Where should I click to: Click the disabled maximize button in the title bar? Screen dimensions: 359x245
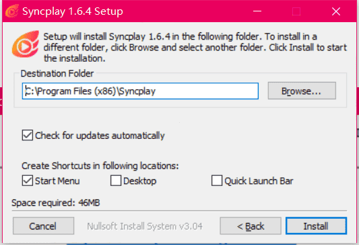(296, 11)
